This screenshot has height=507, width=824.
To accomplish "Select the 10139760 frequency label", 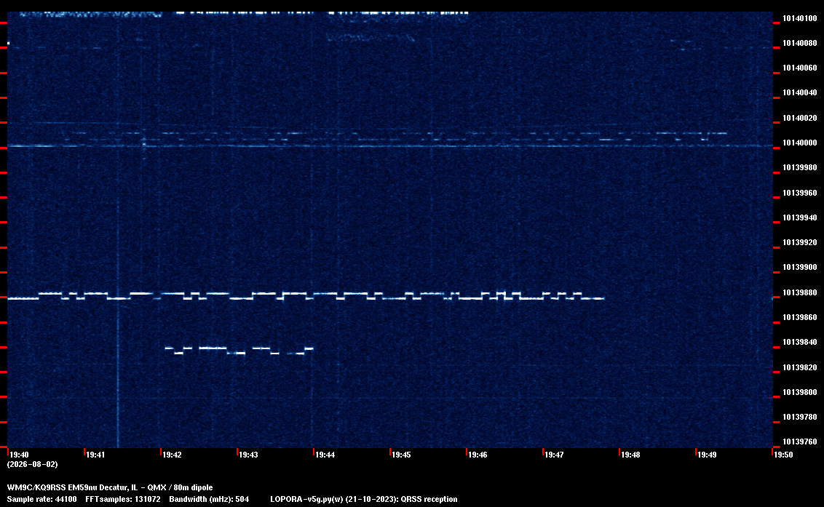I will coord(799,442).
